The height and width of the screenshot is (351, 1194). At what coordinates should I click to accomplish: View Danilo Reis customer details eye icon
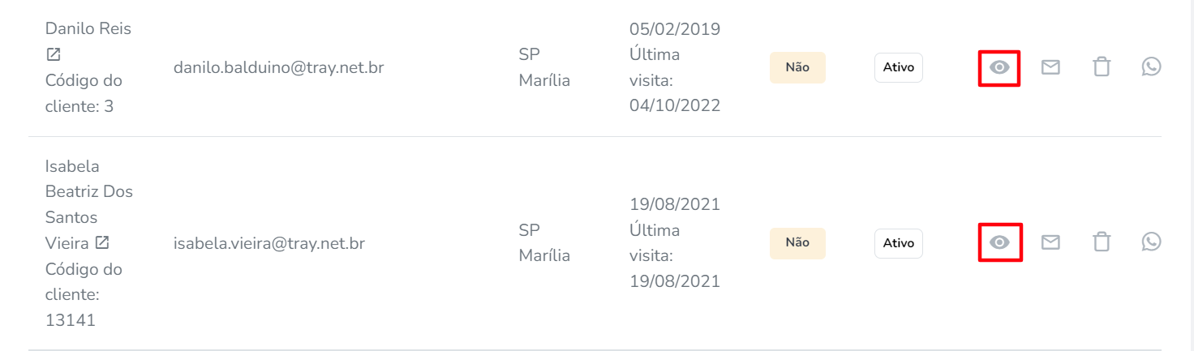click(x=999, y=67)
